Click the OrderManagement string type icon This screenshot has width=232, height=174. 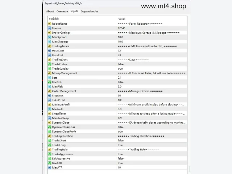click(49, 91)
